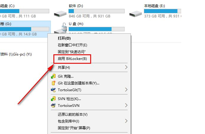
Task: Select the locked U disk H: icon
Action: [x=61, y=28]
